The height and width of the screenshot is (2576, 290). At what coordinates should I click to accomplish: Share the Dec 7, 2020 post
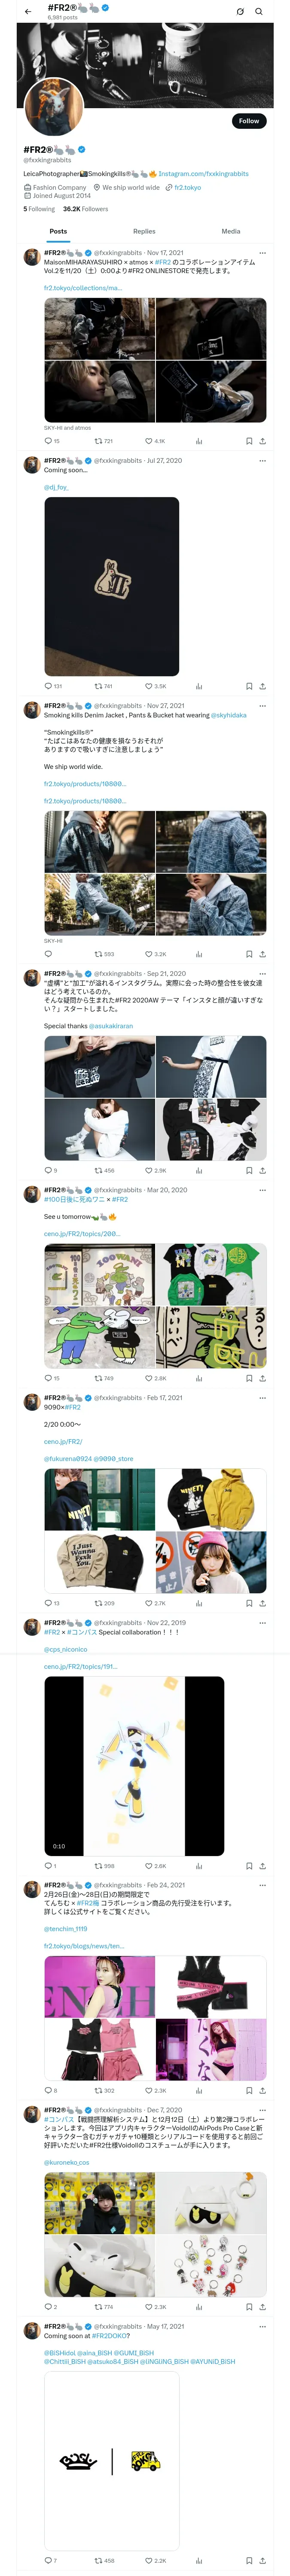[x=262, y=2307]
